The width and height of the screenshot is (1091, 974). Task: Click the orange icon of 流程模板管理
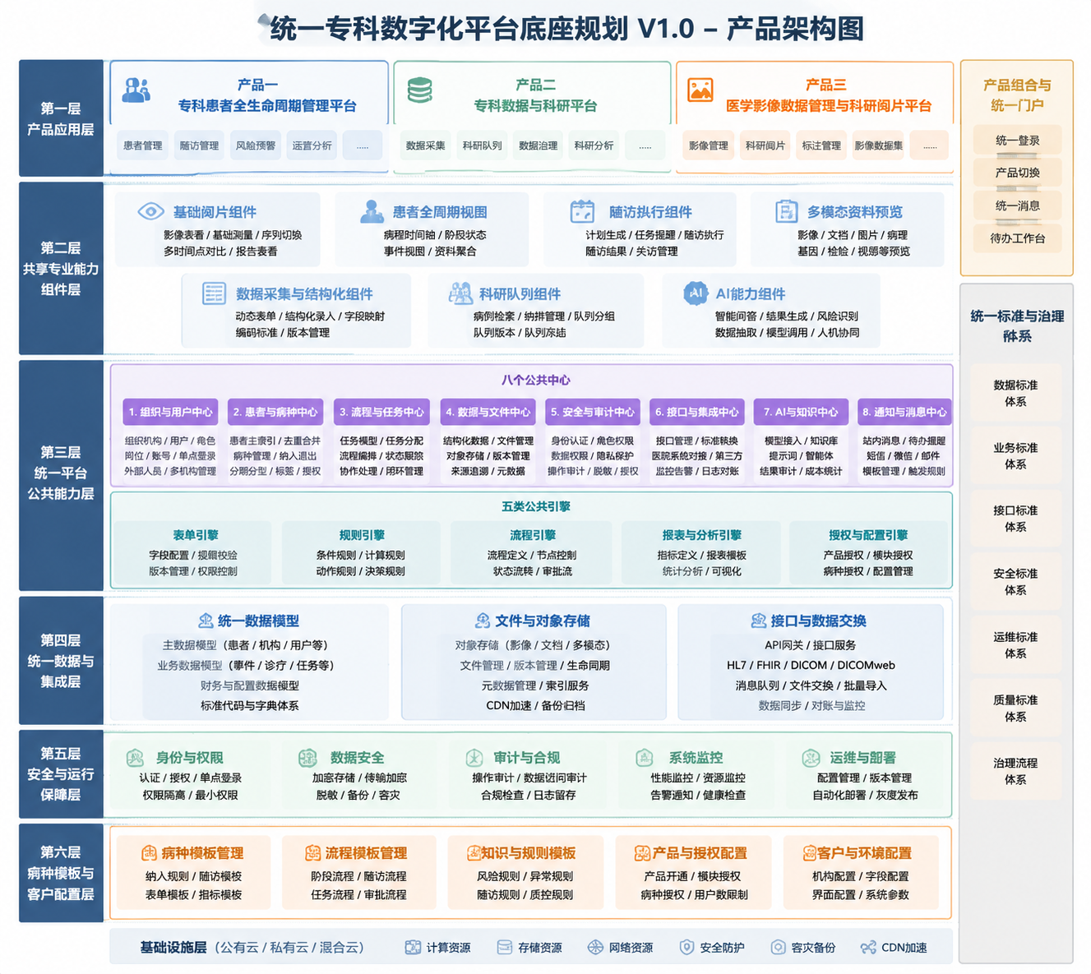click(312, 853)
